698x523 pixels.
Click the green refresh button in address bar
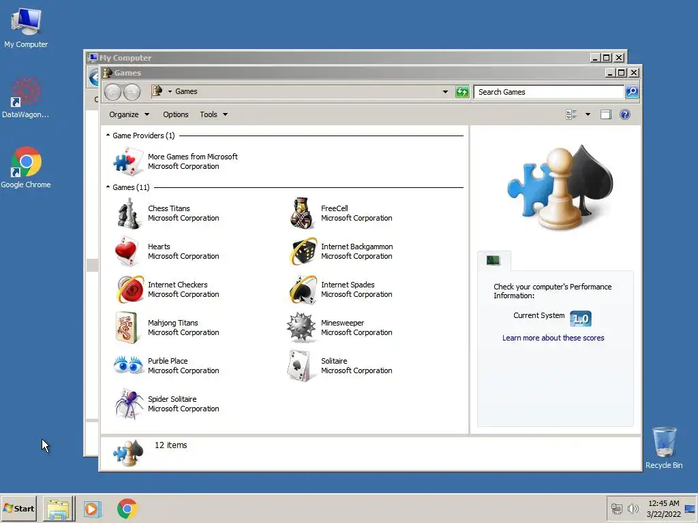462,92
